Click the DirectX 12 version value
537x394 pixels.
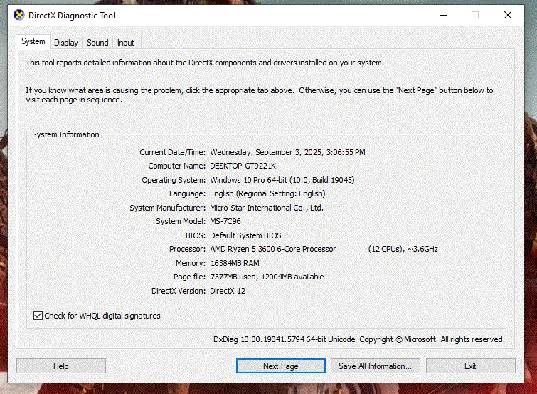(228, 291)
